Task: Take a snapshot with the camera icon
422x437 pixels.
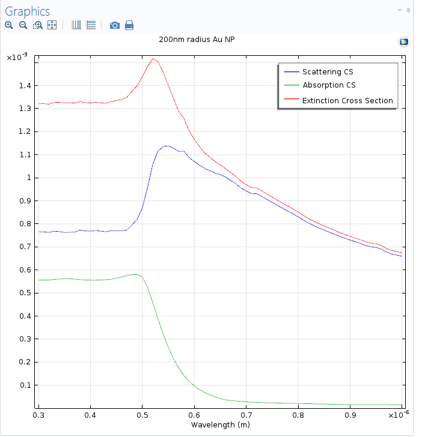Action: [x=114, y=25]
